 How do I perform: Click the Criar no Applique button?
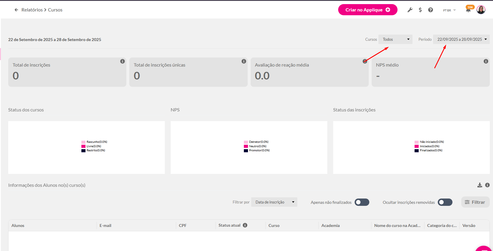point(368,10)
